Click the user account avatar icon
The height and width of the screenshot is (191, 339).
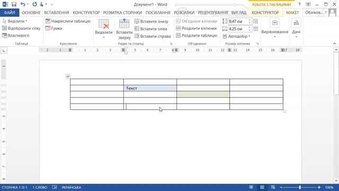pos(333,13)
